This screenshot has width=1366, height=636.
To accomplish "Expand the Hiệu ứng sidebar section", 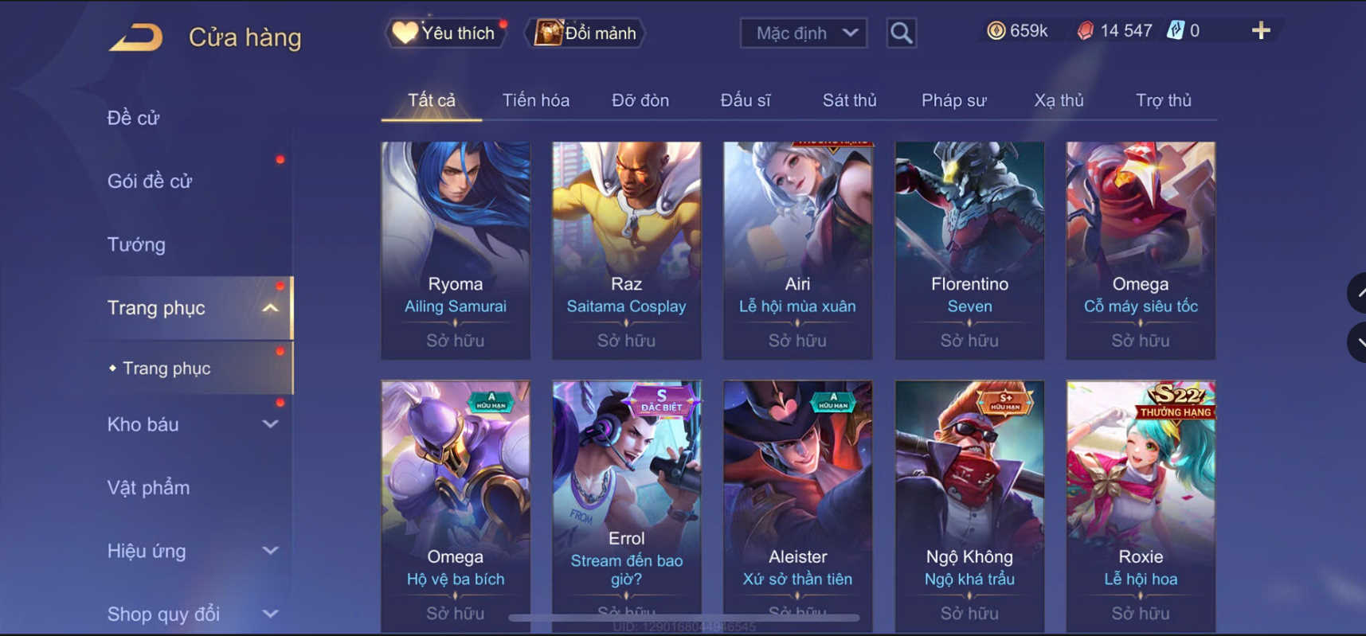I will (x=270, y=551).
